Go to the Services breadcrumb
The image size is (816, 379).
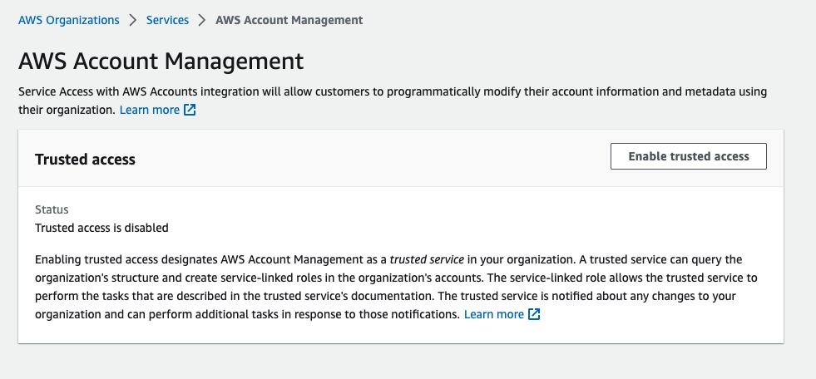click(x=167, y=19)
